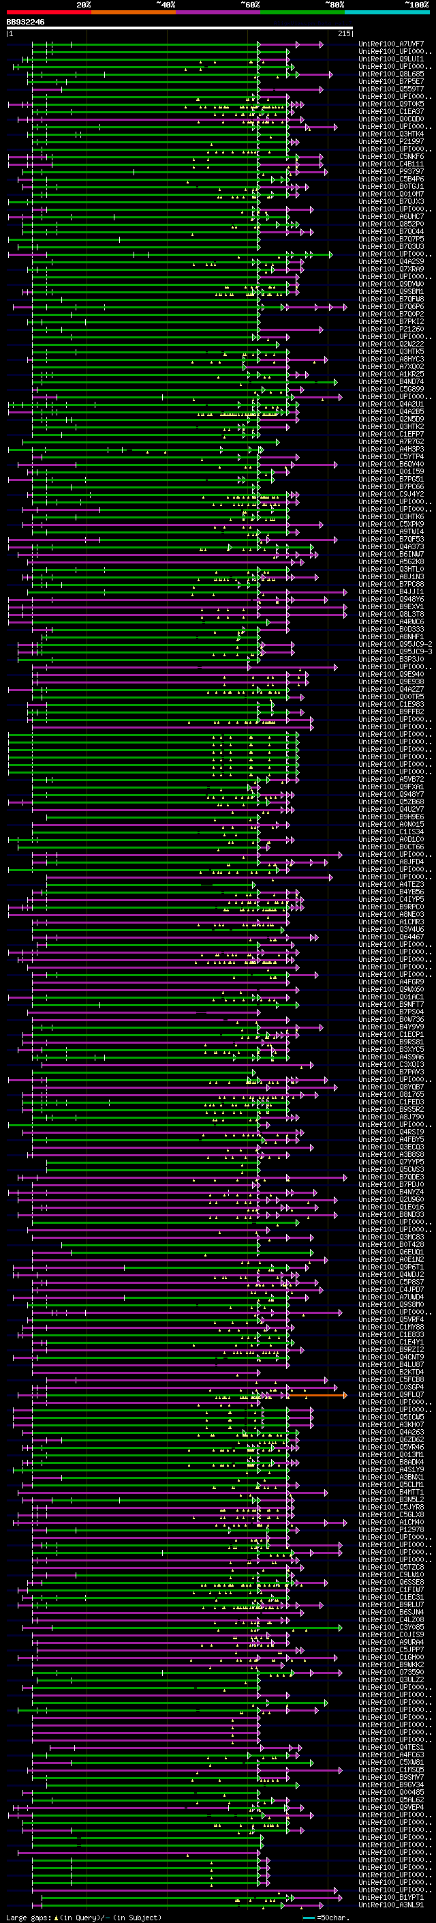
Task: Select row 'UniRef100_C5B4P6'
Action: tap(391, 179)
